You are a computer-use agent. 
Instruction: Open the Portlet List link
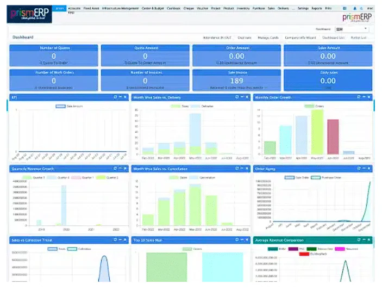pos(359,38)
